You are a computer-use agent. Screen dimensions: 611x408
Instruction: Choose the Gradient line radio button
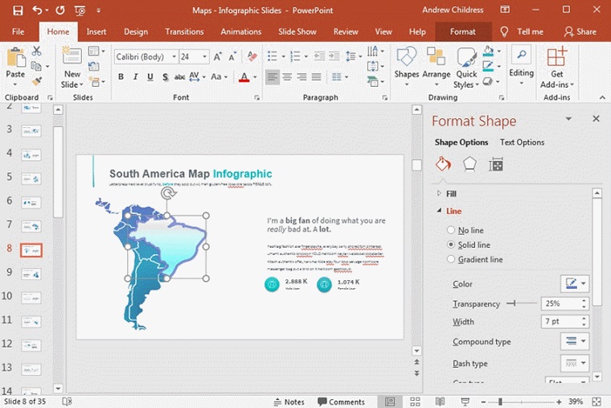451,259
